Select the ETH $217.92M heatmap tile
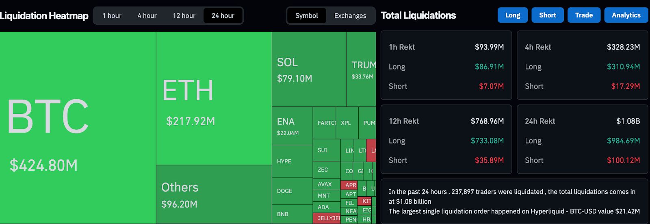 214,98
